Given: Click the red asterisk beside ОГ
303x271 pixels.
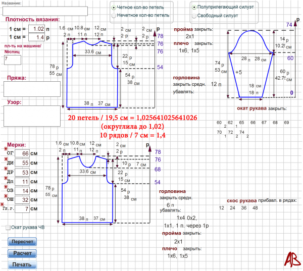Looking at the screenshot, I should pos(7,150).
